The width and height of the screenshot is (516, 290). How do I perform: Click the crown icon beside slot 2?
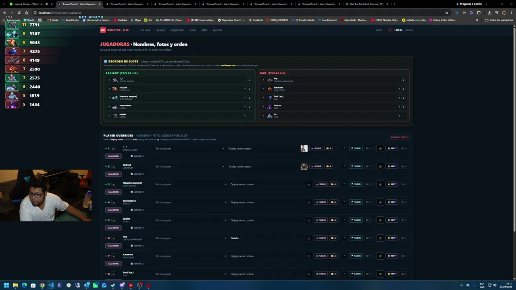114,167
